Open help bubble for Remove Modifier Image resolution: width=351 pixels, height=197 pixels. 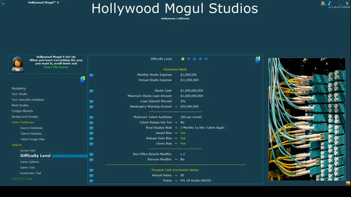coord(91,160)
